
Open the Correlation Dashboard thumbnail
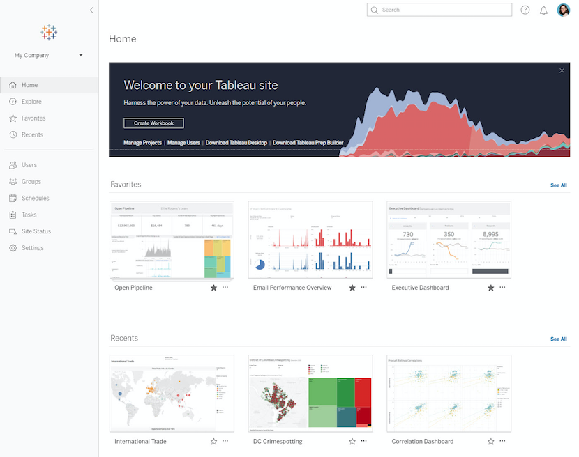coord(449,394)
